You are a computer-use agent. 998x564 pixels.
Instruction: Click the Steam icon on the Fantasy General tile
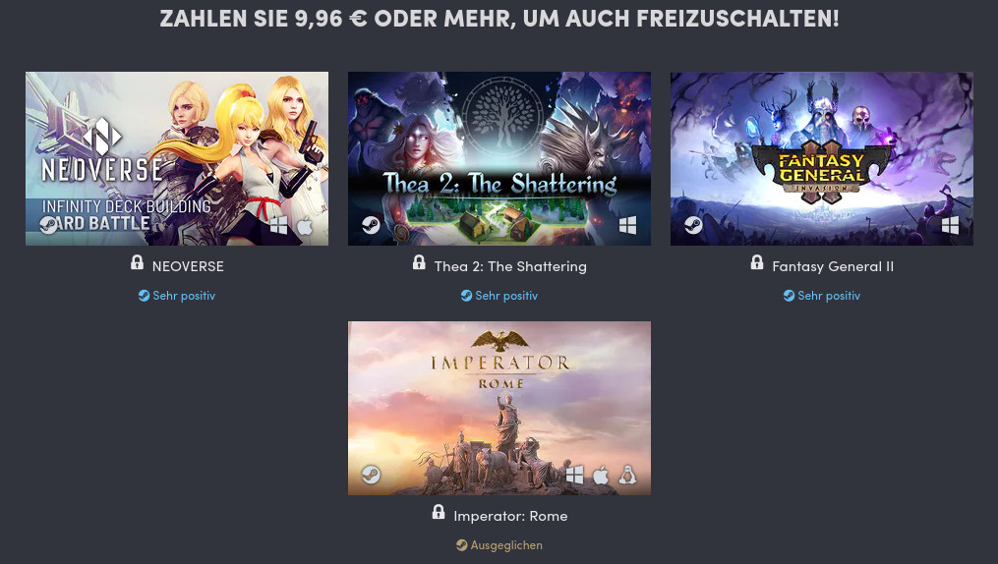693,224
